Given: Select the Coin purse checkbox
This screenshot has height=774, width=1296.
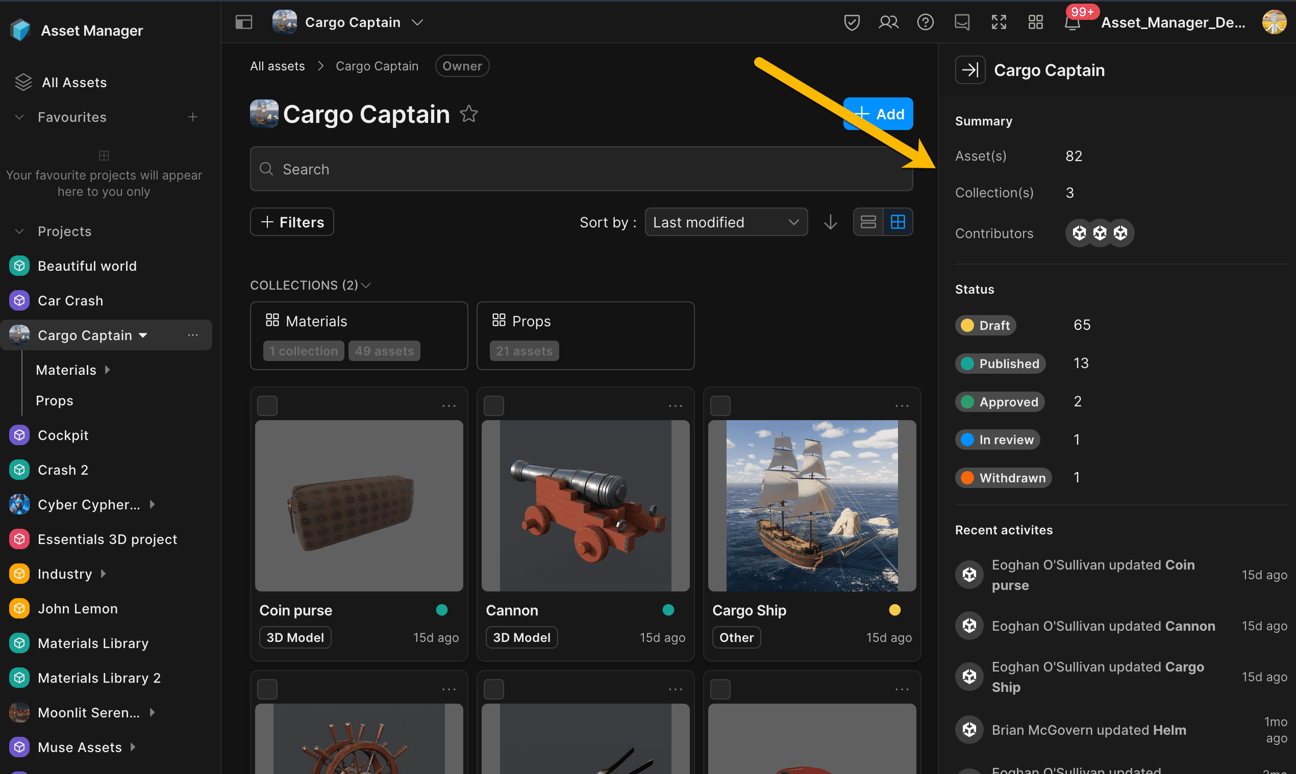Looking at the screenshot, I should pos(267,406).
